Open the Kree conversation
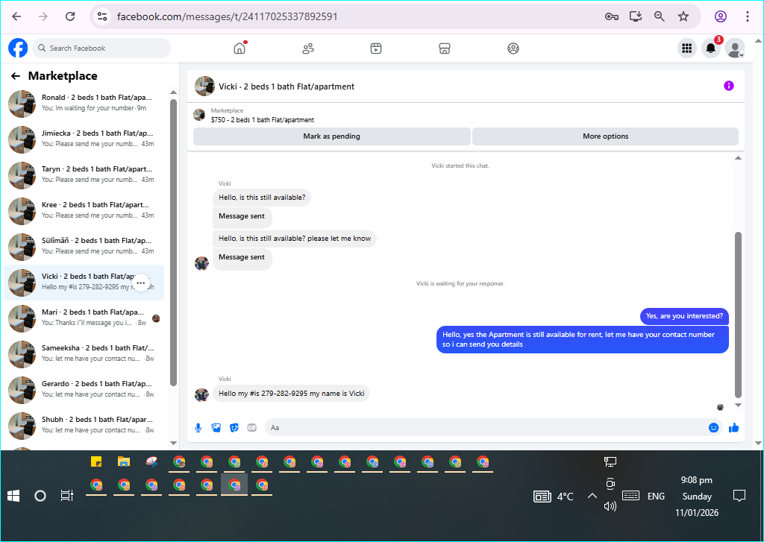 coord(84,211)
